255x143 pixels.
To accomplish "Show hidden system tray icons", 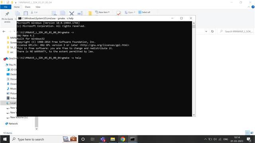I will coord(206,139).
